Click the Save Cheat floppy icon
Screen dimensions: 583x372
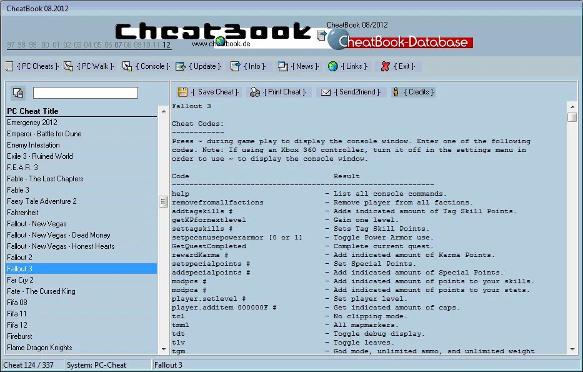tap(182, 92)
